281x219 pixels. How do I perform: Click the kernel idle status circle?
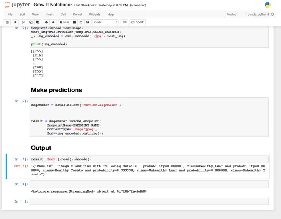(x=273, y=14)
